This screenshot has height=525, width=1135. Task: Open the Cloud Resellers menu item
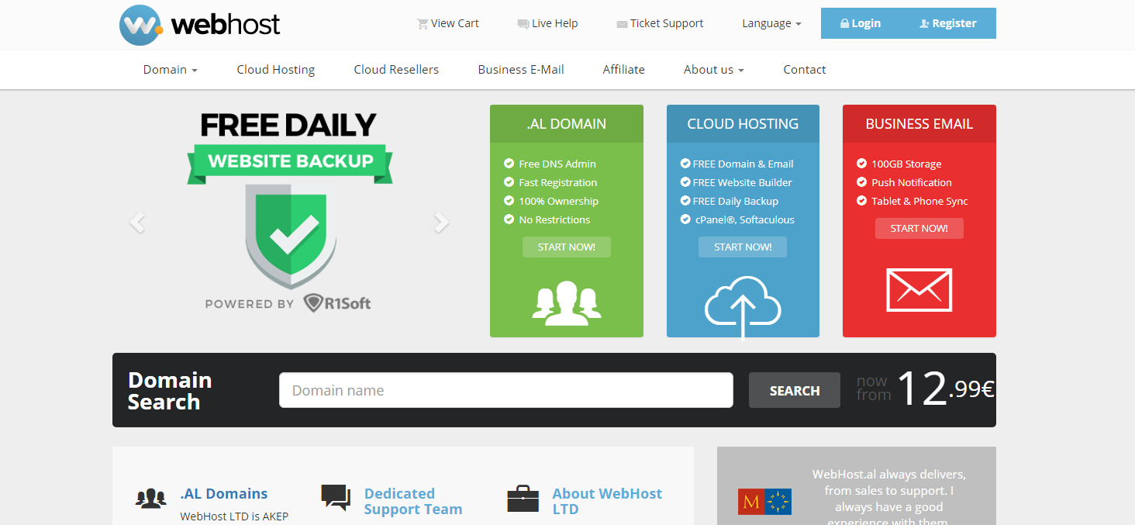(x=396, y=70)
